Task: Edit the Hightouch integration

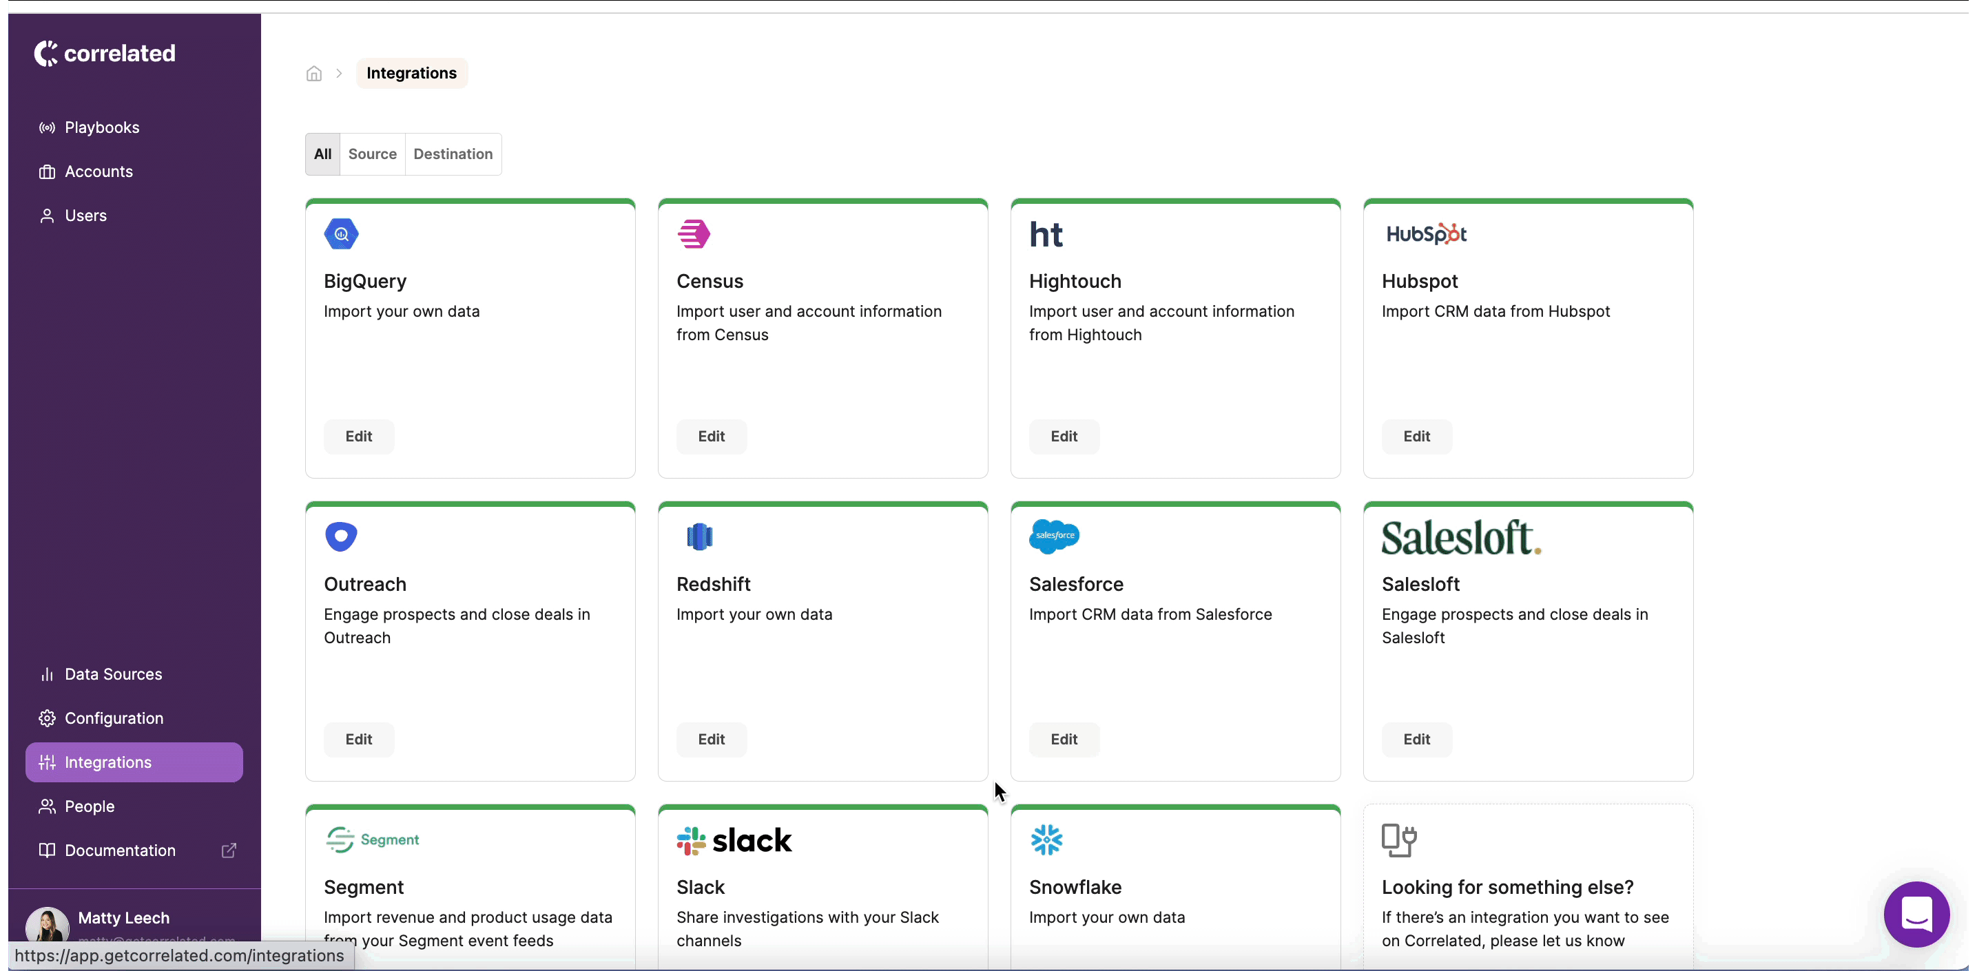Action: 1064,437
